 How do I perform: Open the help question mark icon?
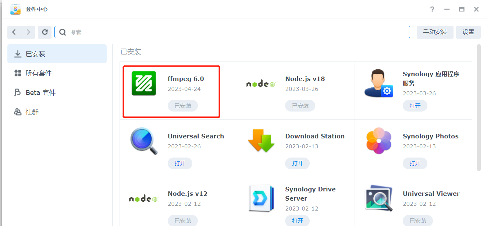pos(432,9)
